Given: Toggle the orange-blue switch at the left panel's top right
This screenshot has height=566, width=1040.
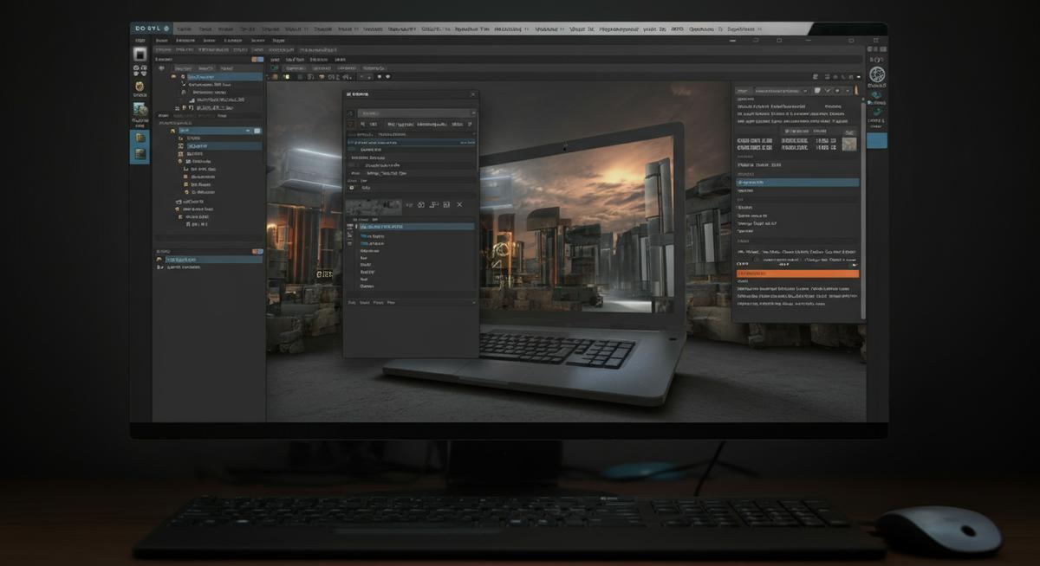Looking at the screenshot, I should pos(257,60).
